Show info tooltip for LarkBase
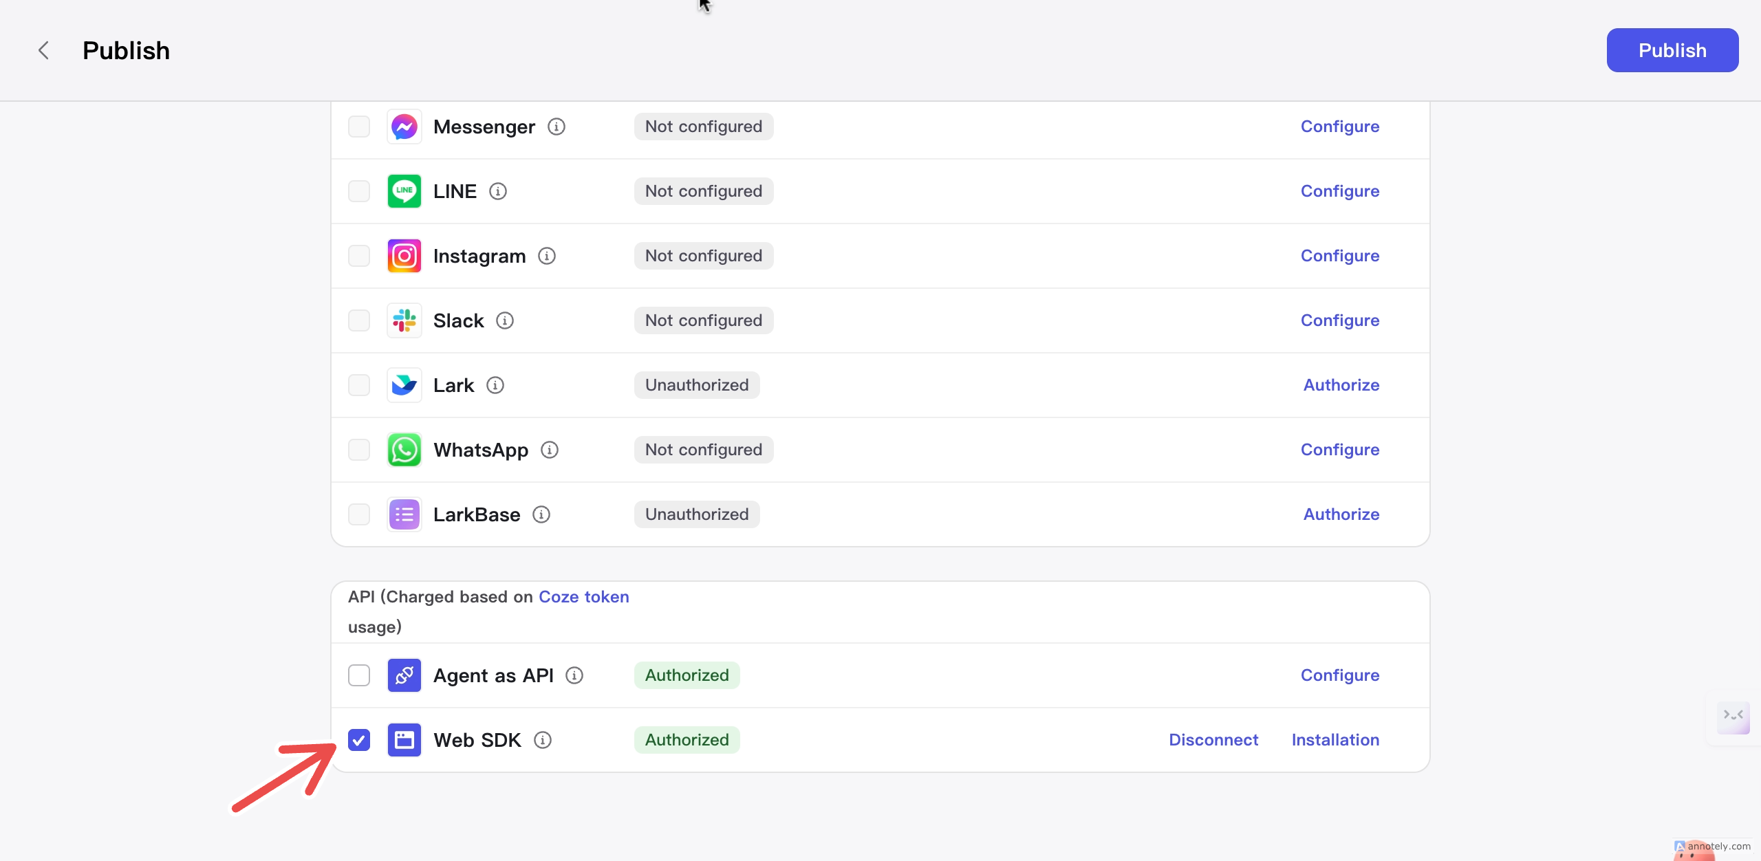This screenshot has height=861, width=1761. (541, 514)
